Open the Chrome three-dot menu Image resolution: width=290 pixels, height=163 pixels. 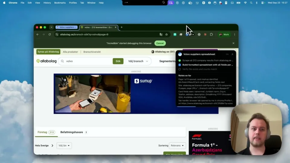(x=234, y=34)
